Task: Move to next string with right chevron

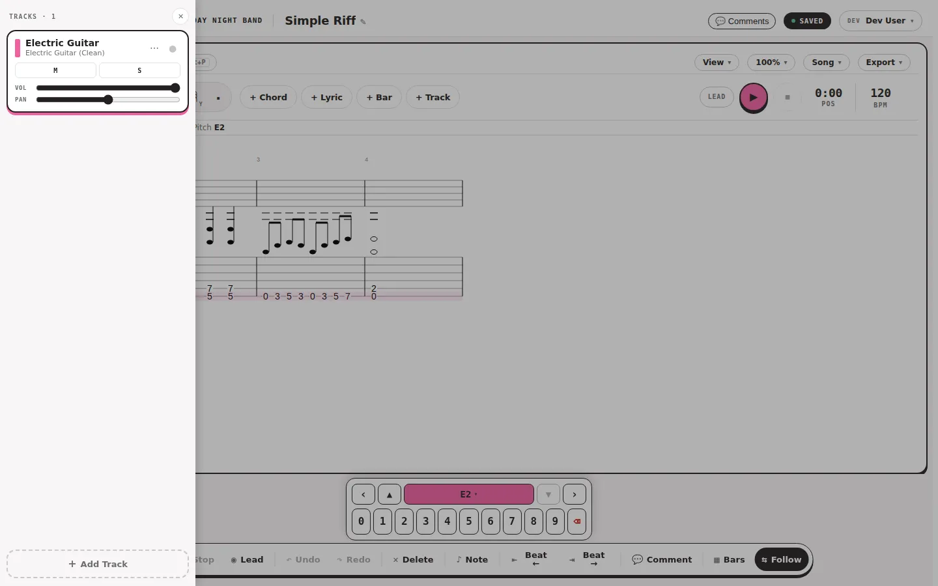Action: (x=575, y=494)
